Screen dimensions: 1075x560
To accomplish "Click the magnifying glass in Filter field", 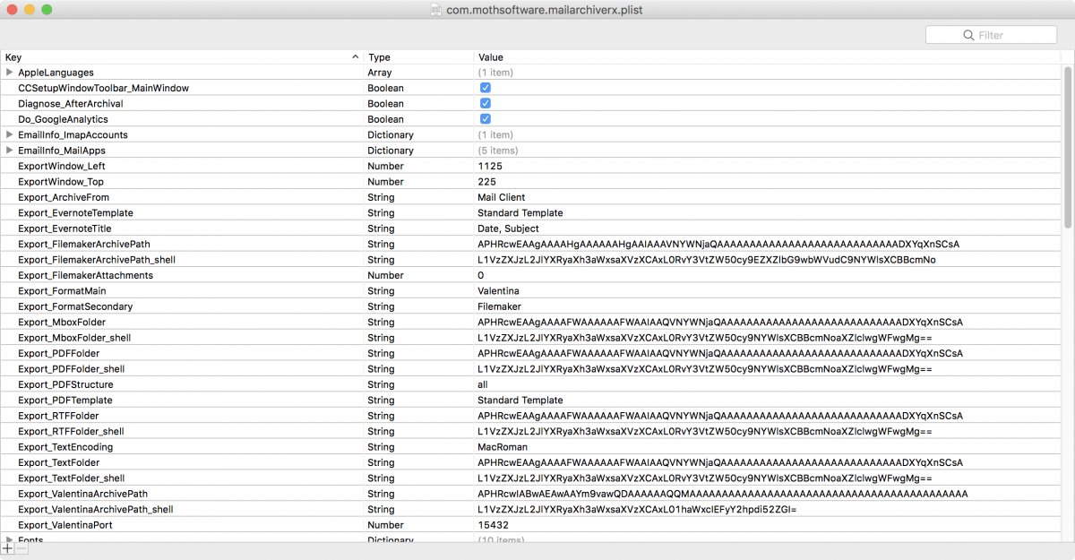I will 968,35.
